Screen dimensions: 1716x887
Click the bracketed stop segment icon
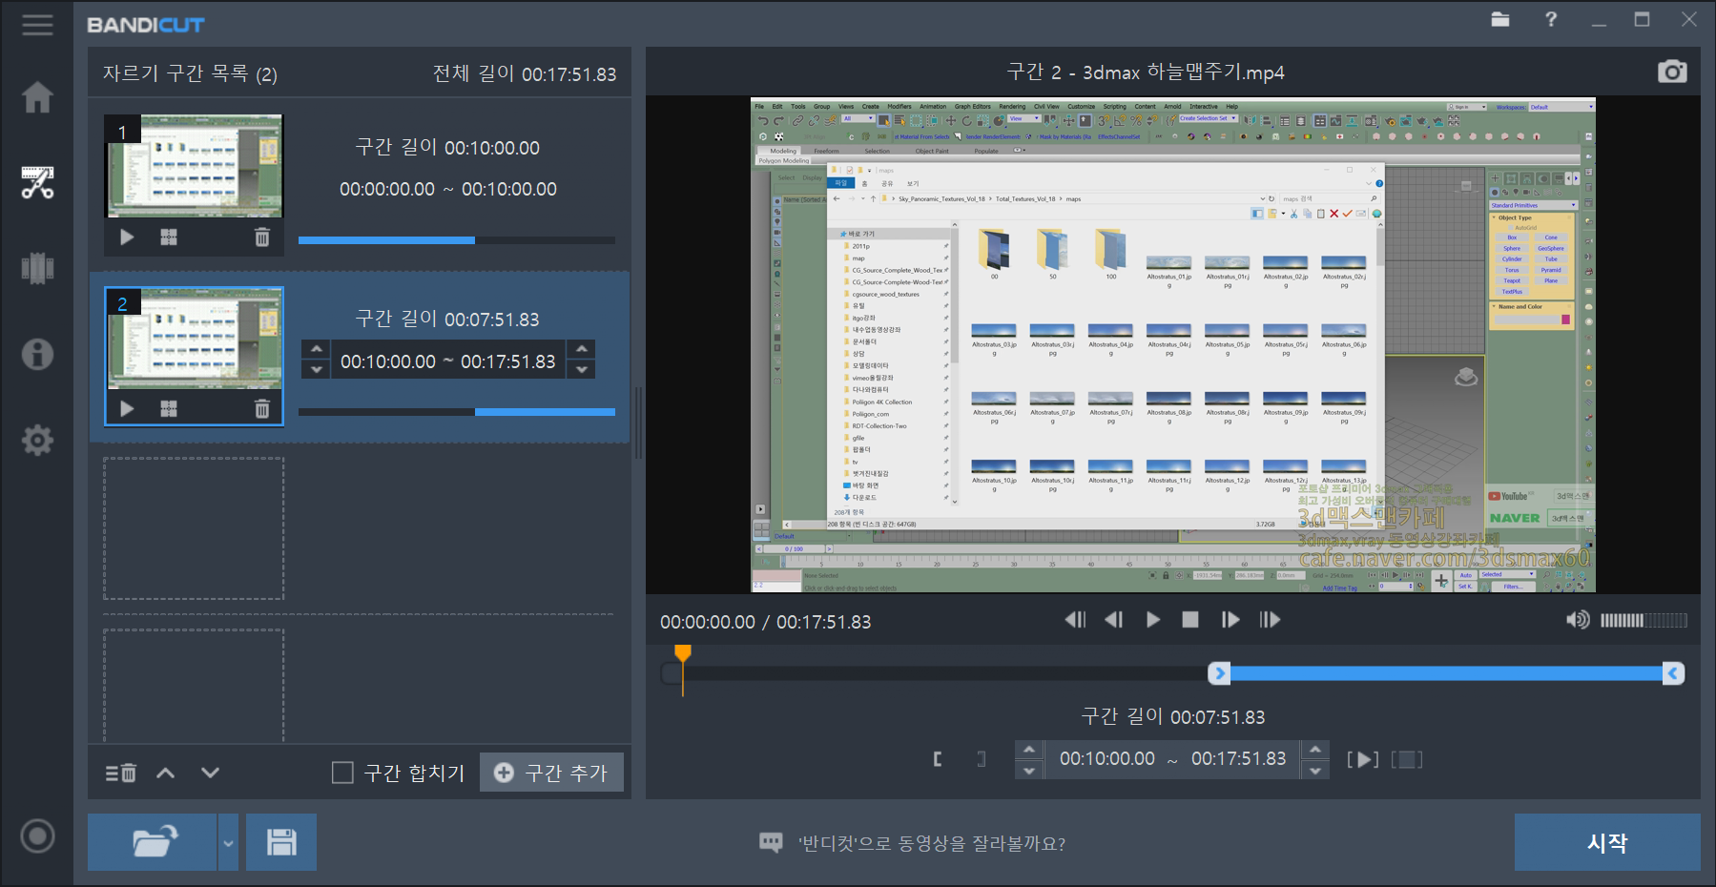pos(1407,759)
